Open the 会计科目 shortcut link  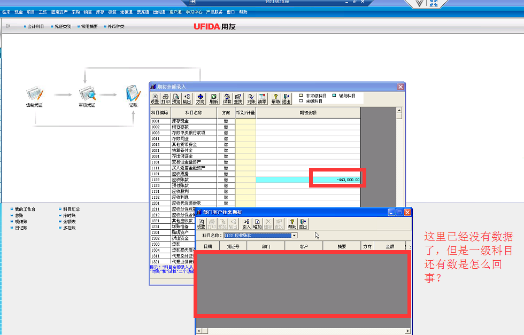(x=35, y=26)
